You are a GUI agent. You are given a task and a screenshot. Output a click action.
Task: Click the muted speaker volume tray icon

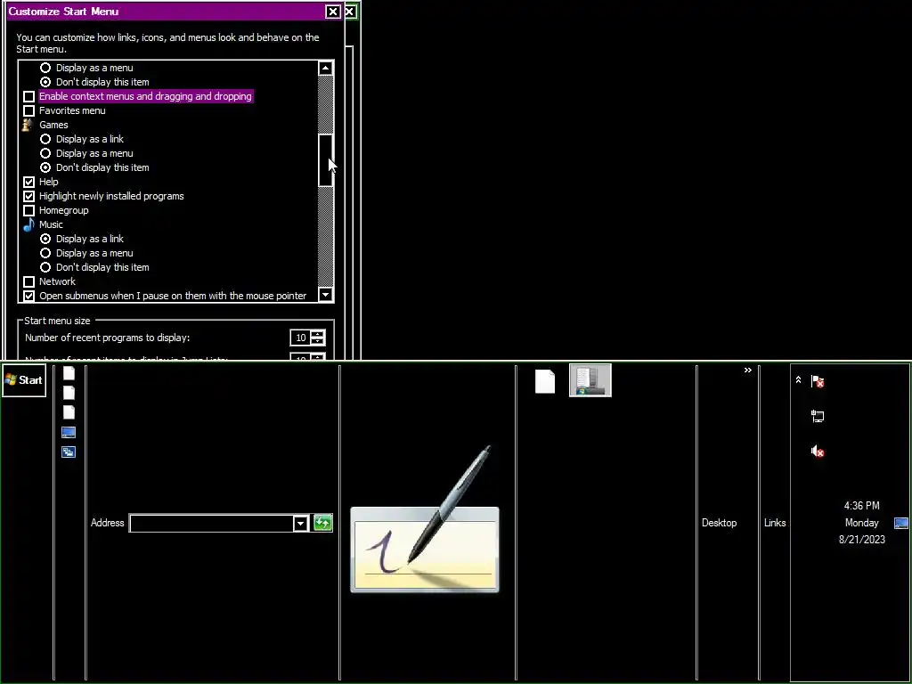[818, 451]
